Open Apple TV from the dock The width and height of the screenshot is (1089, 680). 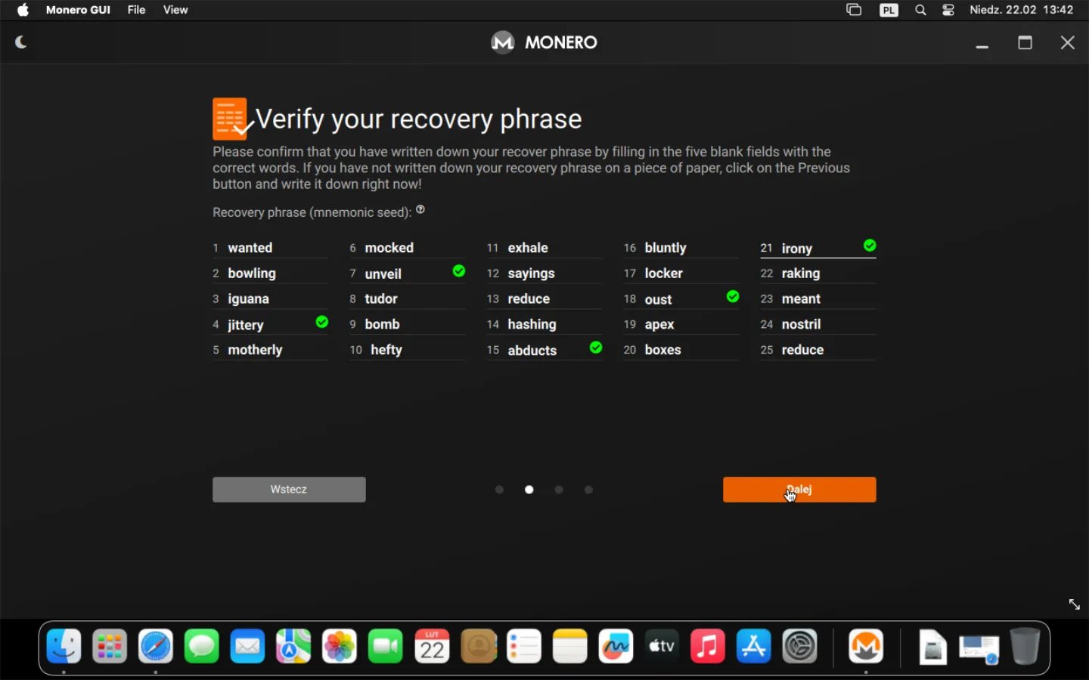[662, 647]
